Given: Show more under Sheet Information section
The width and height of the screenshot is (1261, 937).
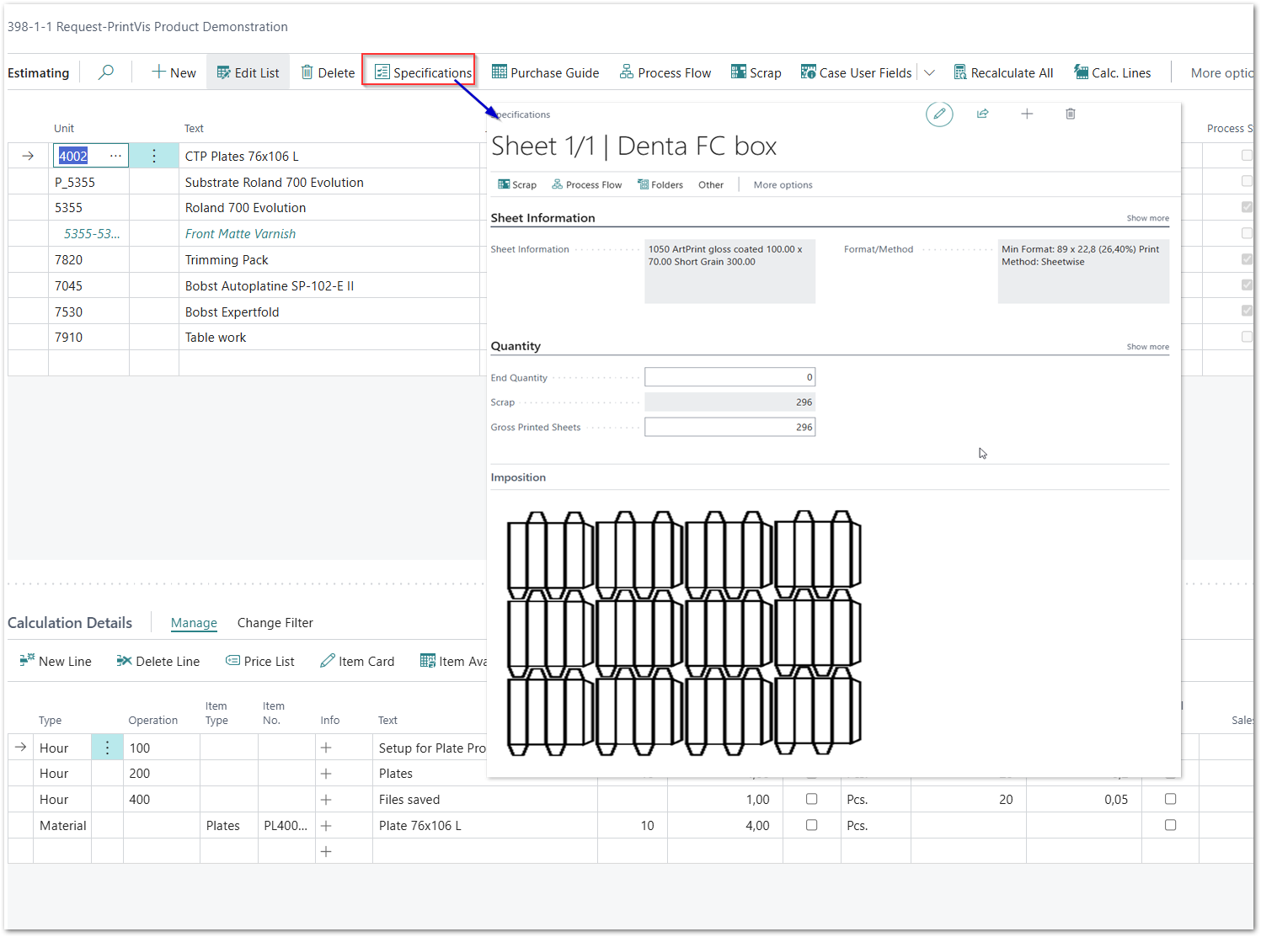Looking at the screenshot, I should coord(1147,218).
